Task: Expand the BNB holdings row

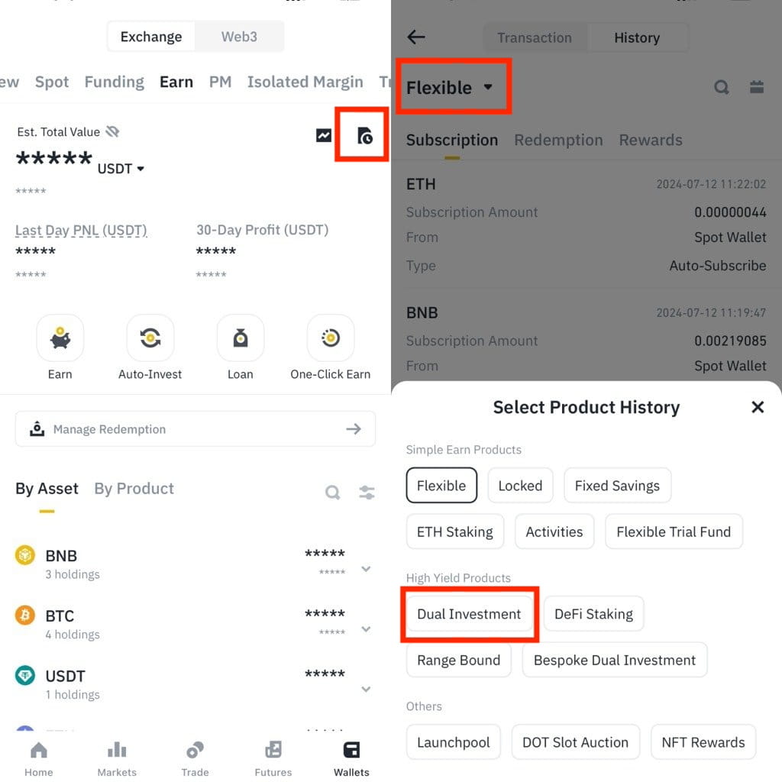Action: coord(366,568)
